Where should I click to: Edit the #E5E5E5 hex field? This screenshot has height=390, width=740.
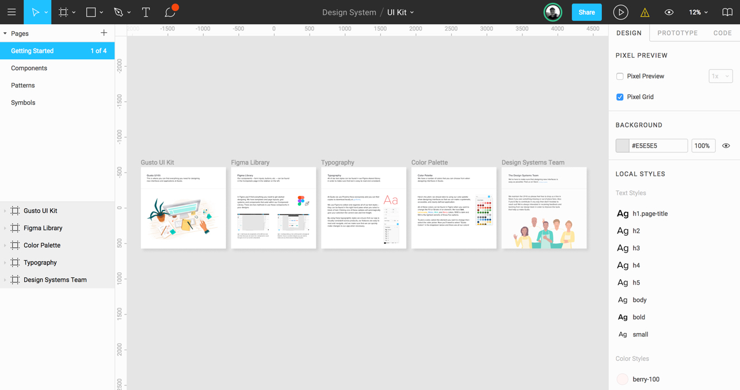(x=658, y=146)
